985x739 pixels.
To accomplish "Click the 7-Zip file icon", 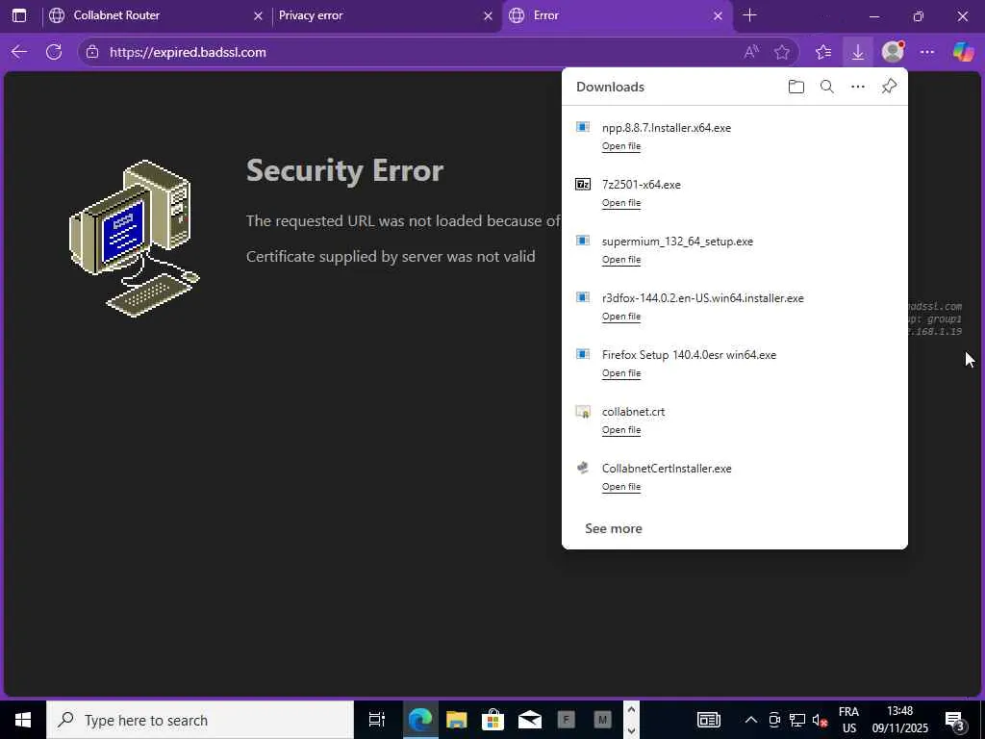I will click(583, 184).
